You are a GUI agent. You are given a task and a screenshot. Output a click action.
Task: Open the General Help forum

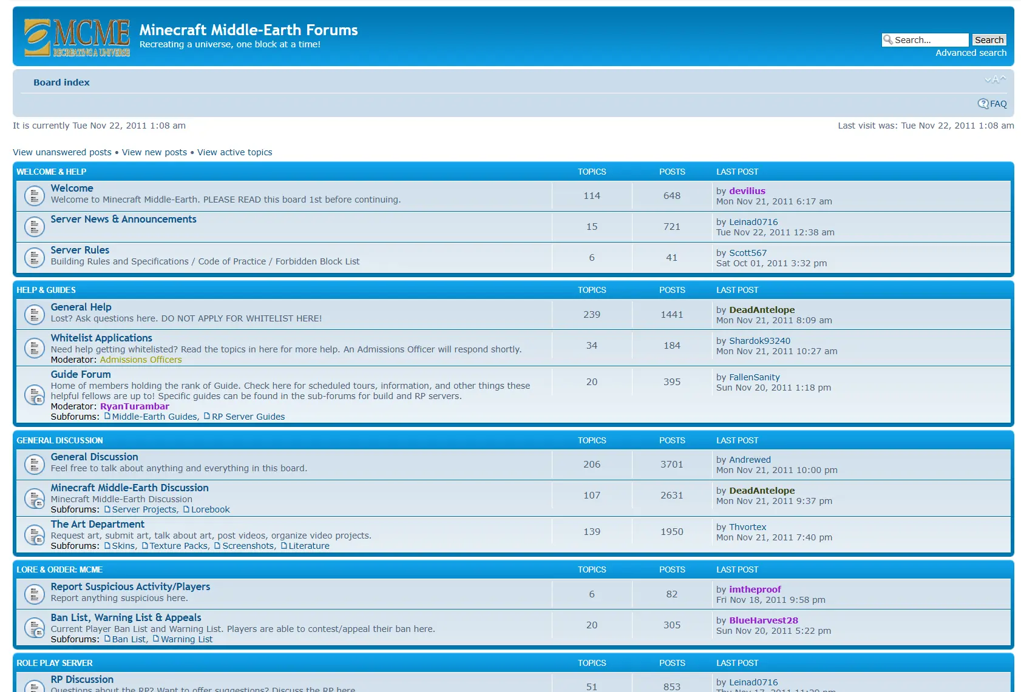coord(81,307)
